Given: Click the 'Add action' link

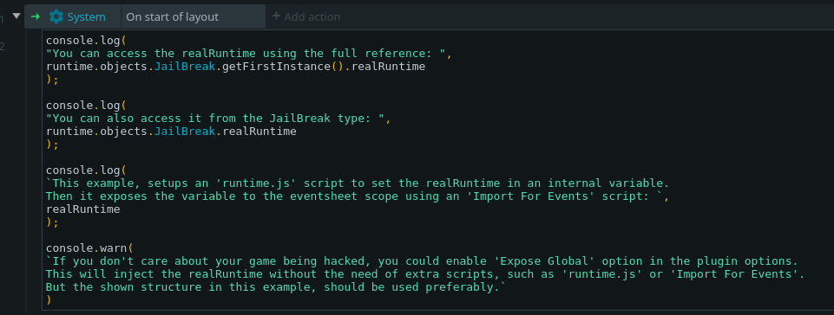Looking at the screenshot, I should [305, 16].
